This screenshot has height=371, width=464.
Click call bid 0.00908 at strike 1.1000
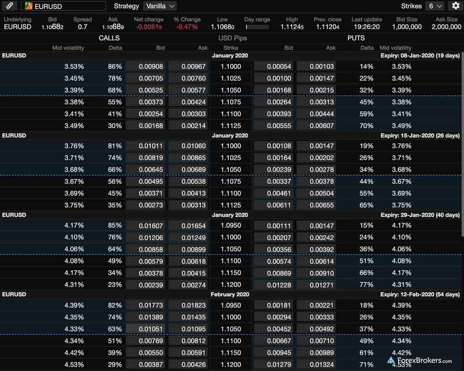(x=146, y=67)
